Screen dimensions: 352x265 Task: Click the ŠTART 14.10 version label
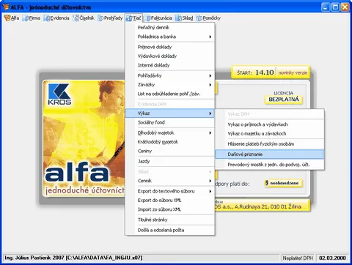point(255,72)
